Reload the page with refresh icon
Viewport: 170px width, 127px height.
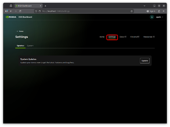(20, 11)
